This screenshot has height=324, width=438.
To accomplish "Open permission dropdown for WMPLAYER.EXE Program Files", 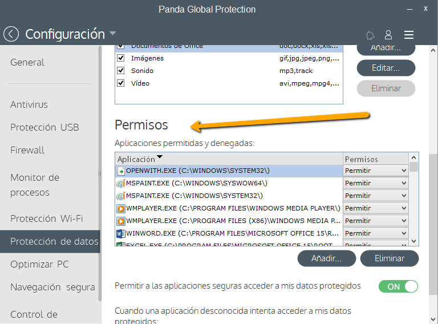I will (x=375, y=208).
